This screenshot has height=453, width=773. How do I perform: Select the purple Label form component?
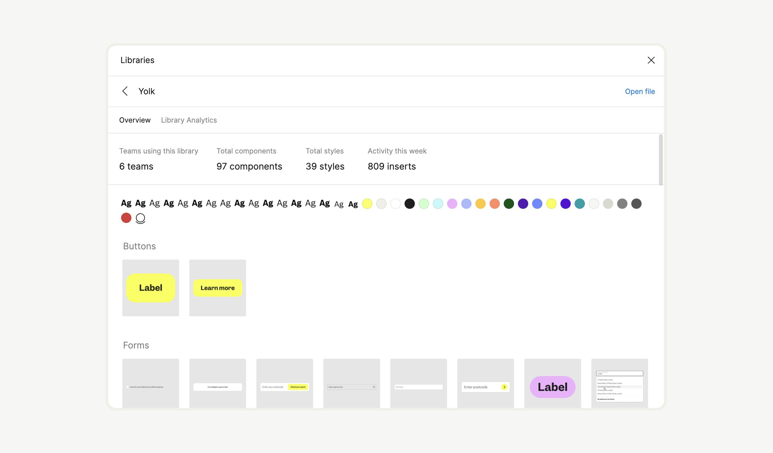click(552, 386)
